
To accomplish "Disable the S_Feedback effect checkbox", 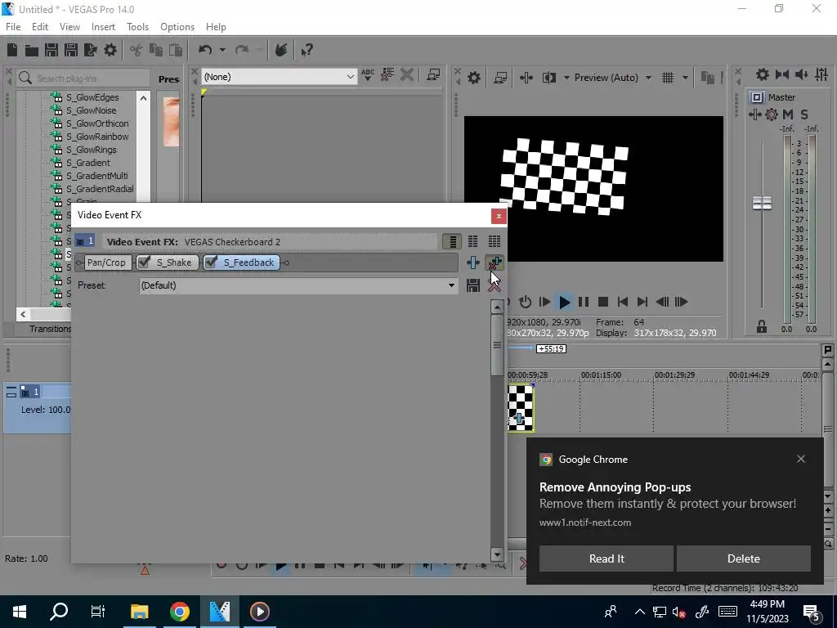I will (212, 262).
